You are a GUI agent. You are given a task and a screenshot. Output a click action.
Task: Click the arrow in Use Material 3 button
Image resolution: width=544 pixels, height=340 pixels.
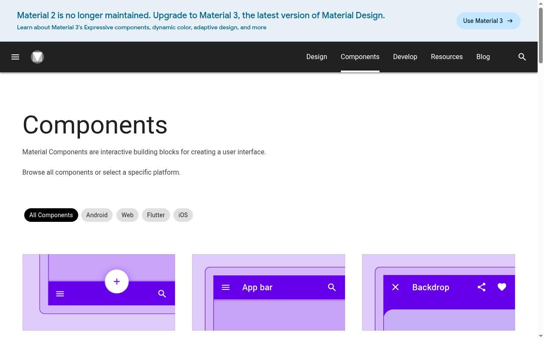[x=510, y=21]
